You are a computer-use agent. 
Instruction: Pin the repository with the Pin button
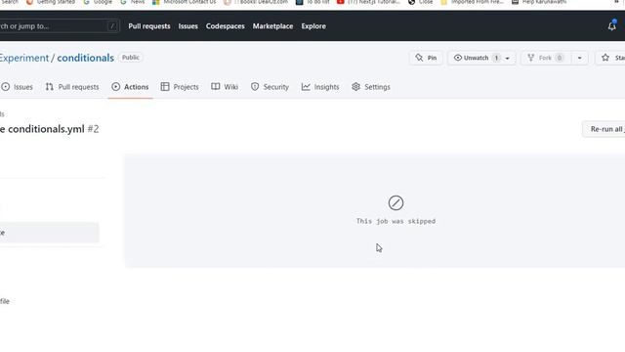point(426,58)
